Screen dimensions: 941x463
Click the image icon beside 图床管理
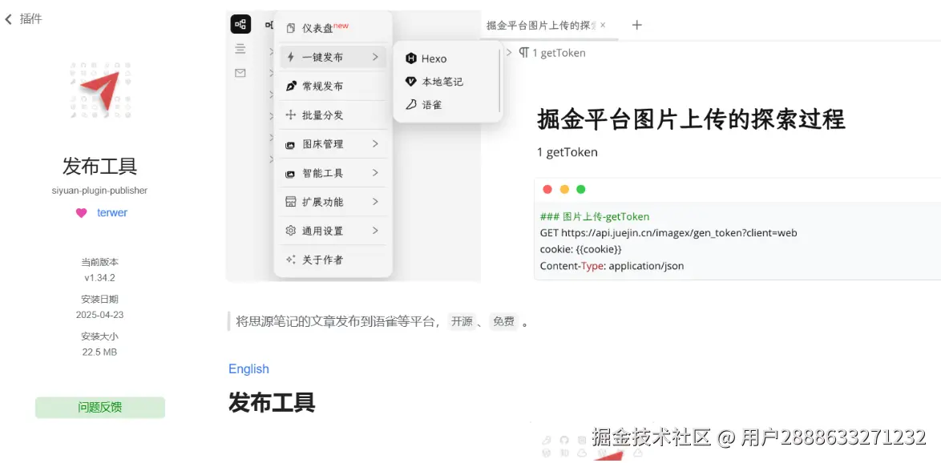pyautogui.click(x=290, y=144)
